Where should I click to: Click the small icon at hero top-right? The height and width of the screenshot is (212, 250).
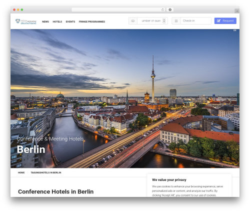(x=235, y=31)
